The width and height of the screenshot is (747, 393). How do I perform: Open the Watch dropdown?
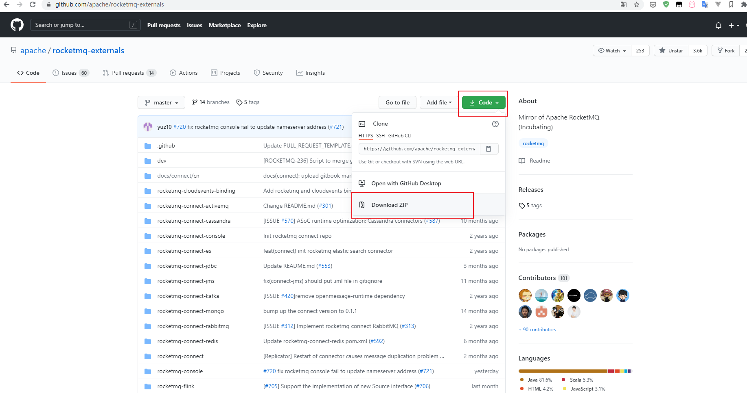pyautogui.click(x=612, y=50)
